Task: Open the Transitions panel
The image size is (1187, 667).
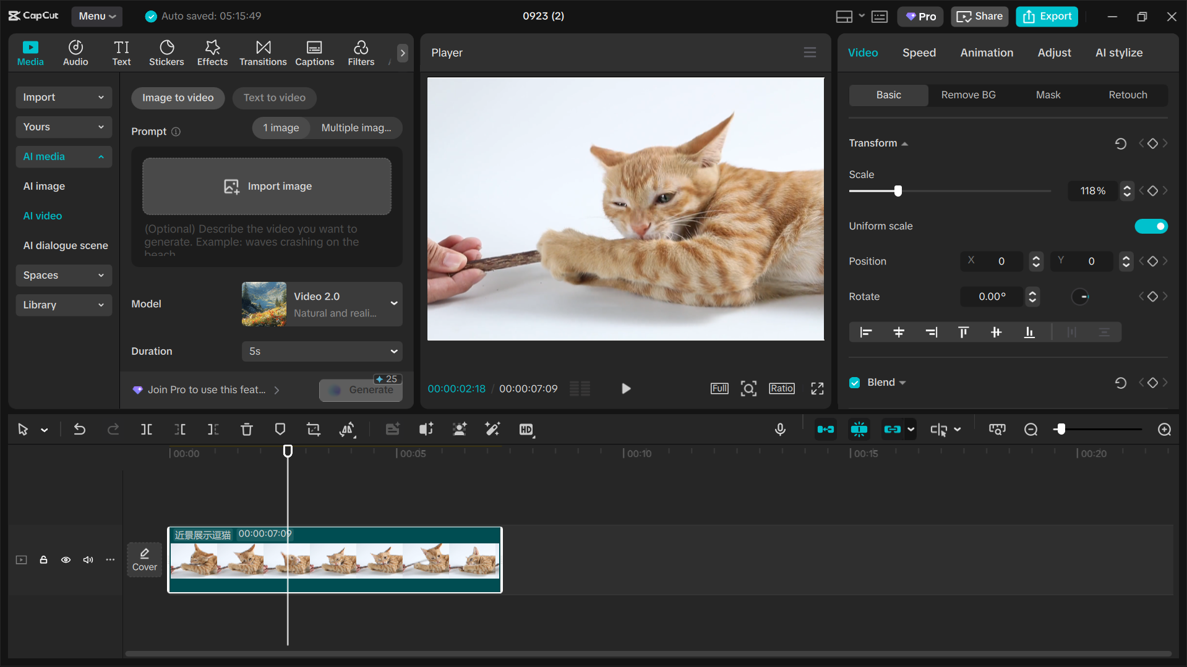Action: (263, 53)
